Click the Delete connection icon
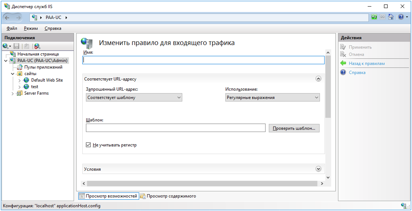Screen dimensions: 412x211 37,46
